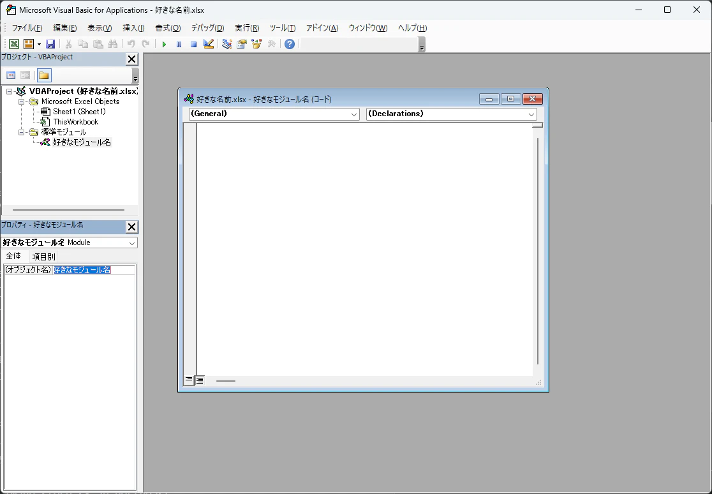
Task: Click the code window split bar handle
Action: click(538, 125)
